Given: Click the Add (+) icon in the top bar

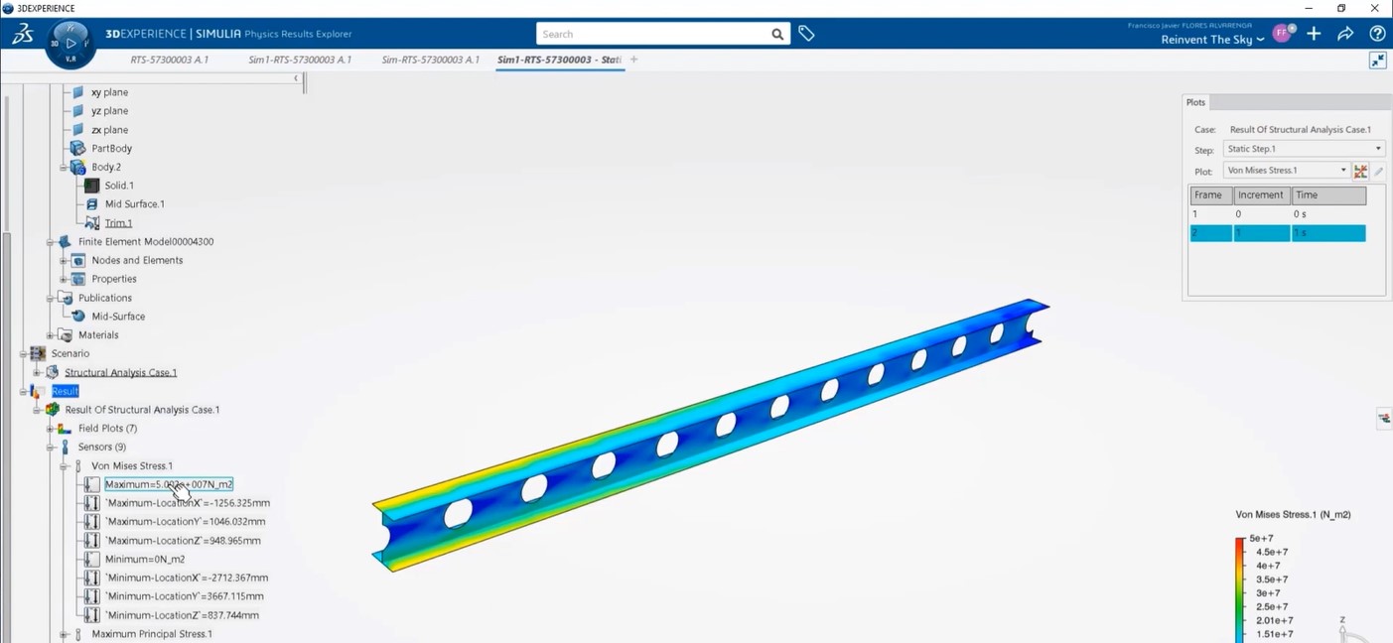Looking at the screenshot, I should click(1314, 33).
